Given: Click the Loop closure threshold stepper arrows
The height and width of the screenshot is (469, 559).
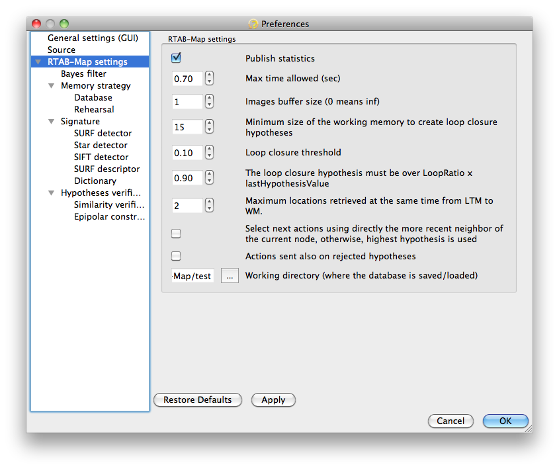Looking at the screenshot, I should pyautogui.click(x=209, y=152).
